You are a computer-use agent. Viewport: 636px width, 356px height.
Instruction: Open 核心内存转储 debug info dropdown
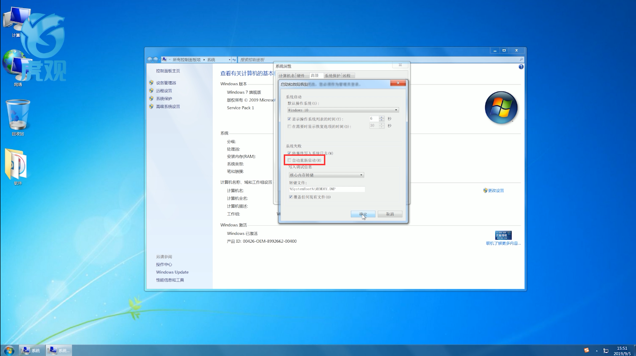coord(326,175)
